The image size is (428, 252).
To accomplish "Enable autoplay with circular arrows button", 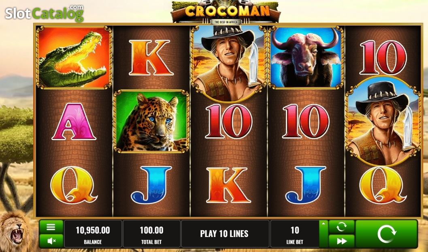I will [x=341, y=226].
